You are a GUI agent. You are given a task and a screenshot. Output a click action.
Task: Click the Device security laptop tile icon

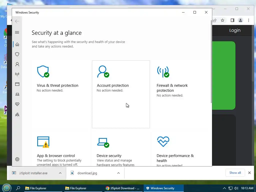point(103,142)
